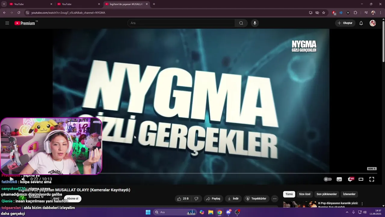Bookmark this page with star icon
This screenshot has height=217, width=385.
pyautogui.click(x=324, y=13)
